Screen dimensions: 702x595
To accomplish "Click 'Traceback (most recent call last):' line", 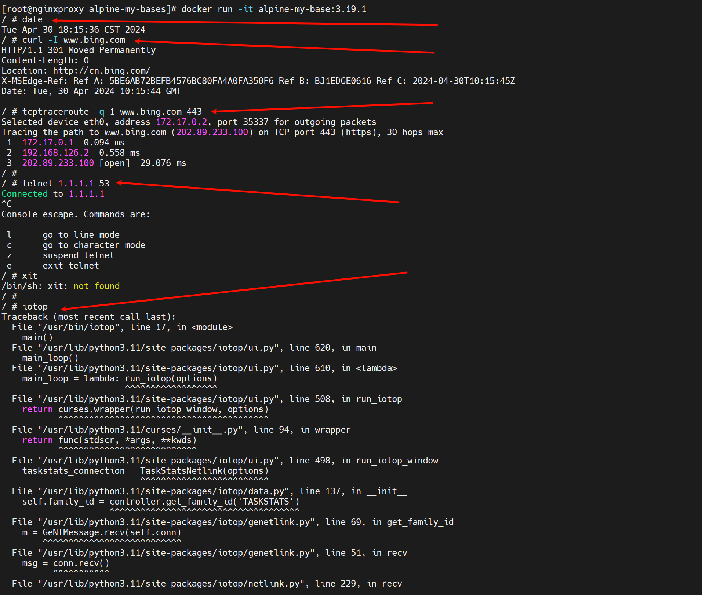I will [88, 317].
